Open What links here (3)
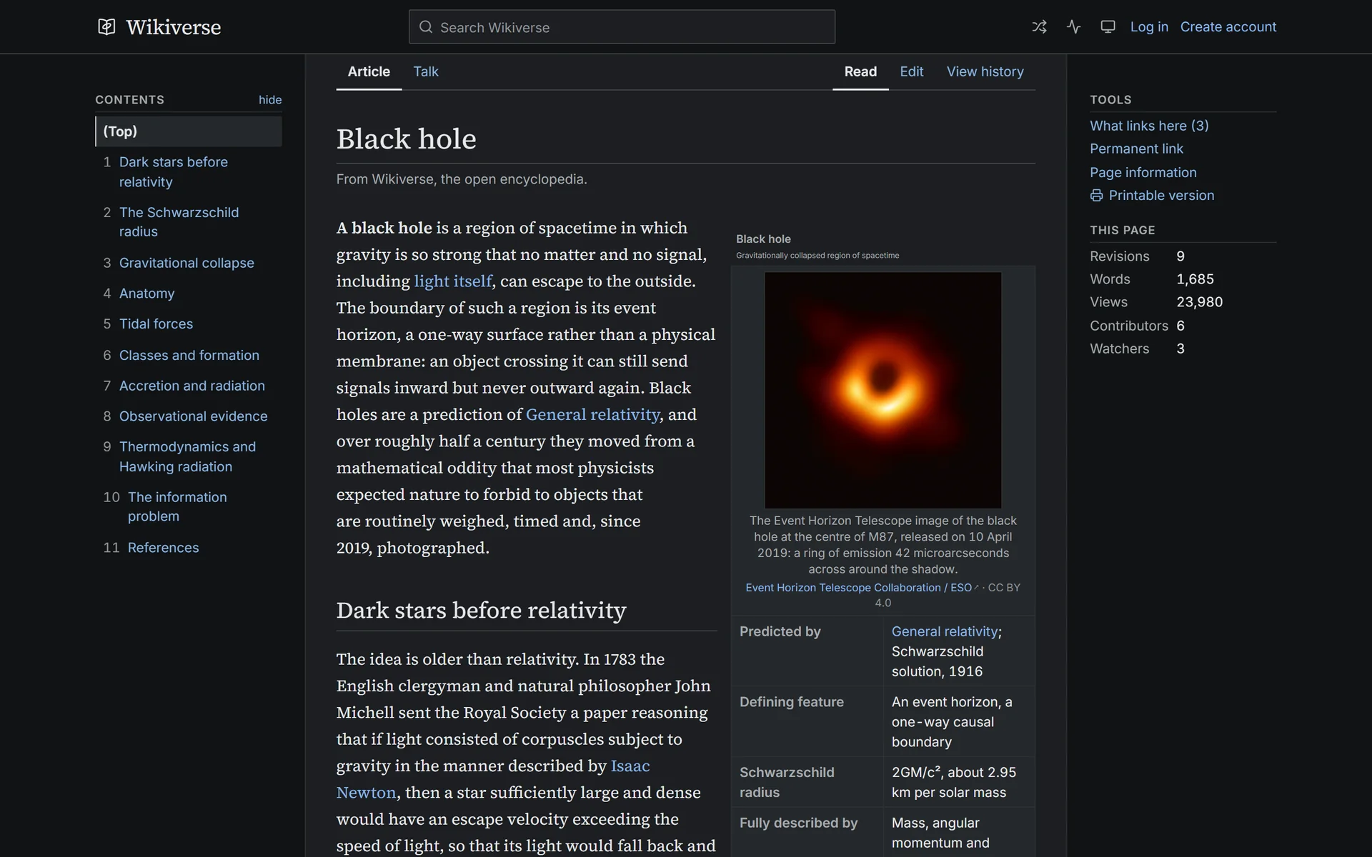The image size is (1372, 857). [1149, 126]
